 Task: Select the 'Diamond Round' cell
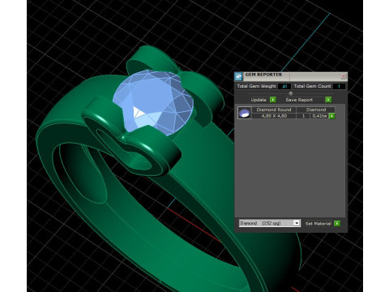pyautogui.click(x=274, y=109)
